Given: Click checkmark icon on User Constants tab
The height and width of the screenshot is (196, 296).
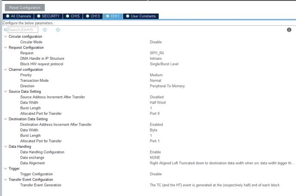Looking at the screenshot, I should click(x=127, y=16).
